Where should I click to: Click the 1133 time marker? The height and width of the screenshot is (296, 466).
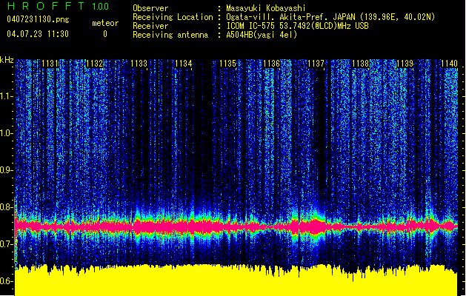(139, 64)
